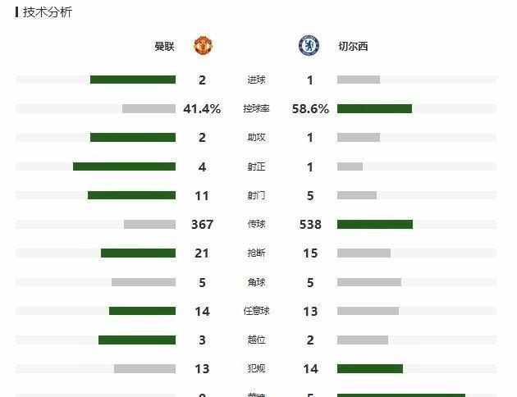Open the 曼联 team name link
Screen dimensions: 517x397
click(x=164, y=47)
